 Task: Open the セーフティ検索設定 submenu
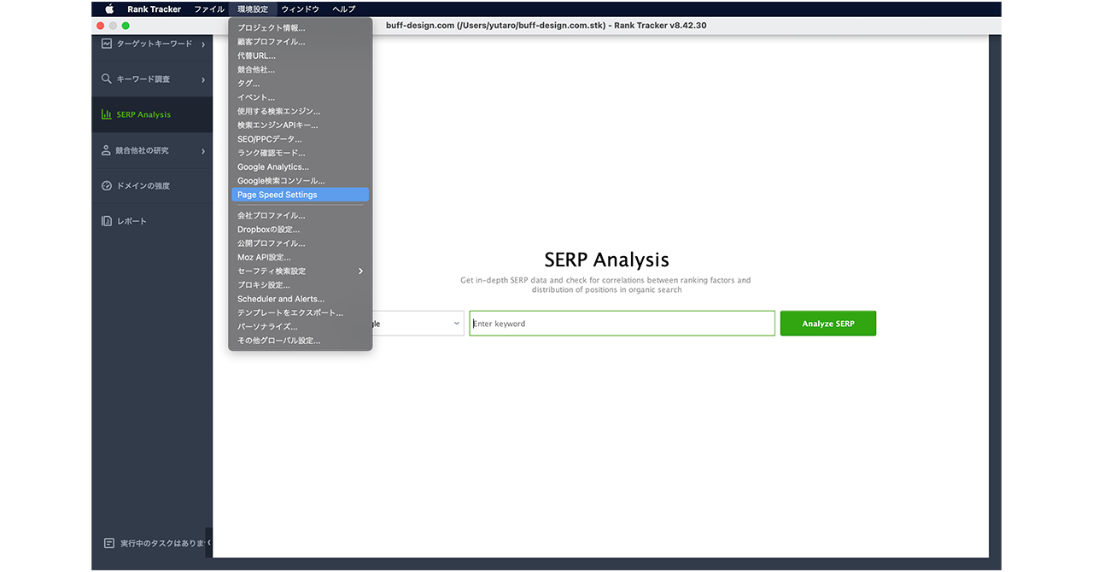coord(300,271)
